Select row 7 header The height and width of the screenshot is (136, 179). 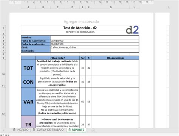[3, 51]
